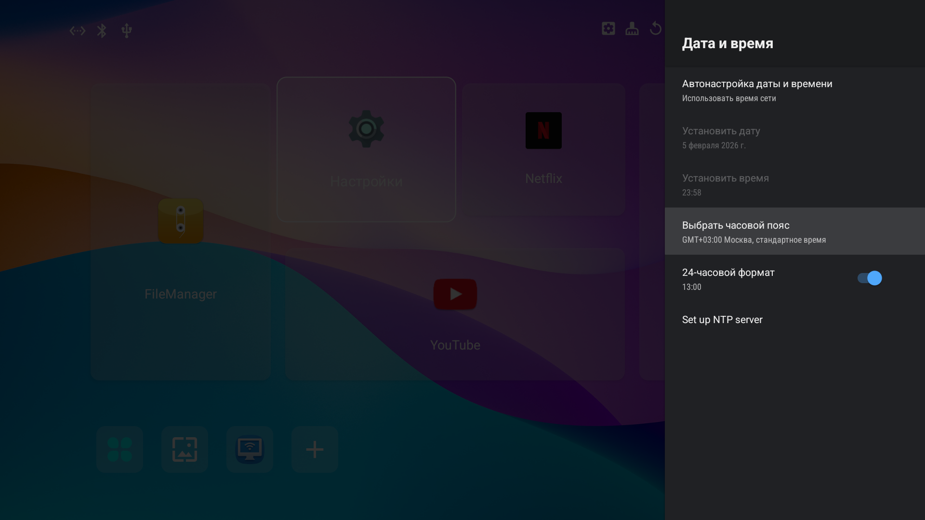Click the plus add-shortcut button
Image resolution: width=925 pixels, height=520 pixels.
pyautogui.click(x=315, y=449)
